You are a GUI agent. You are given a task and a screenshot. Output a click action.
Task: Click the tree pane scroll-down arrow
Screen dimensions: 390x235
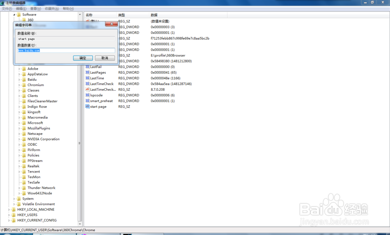[x=80, y=224]
